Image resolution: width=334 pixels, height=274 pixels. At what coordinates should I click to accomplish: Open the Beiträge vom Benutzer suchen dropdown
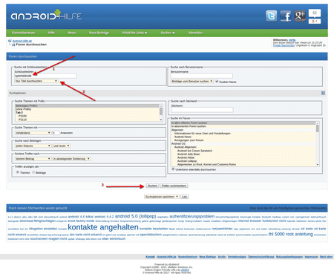(x=192, y=81)
